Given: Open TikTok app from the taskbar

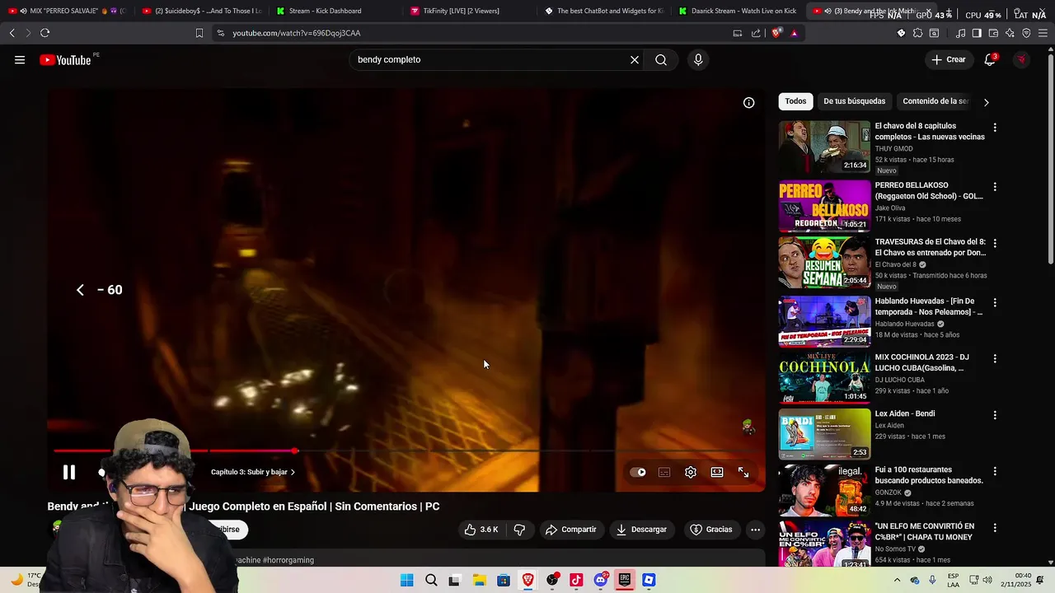Looking at the screenshot, I should pyautogui.click(x=576, y=580).
